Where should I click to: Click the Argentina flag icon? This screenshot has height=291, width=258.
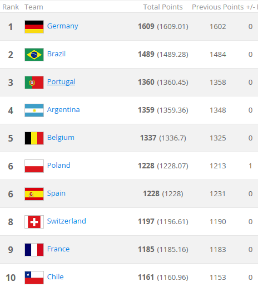[x=34, y=110]
